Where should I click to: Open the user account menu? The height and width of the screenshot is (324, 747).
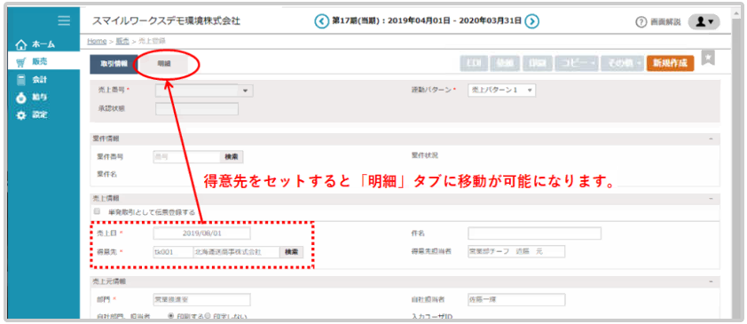tap(704, 22)
